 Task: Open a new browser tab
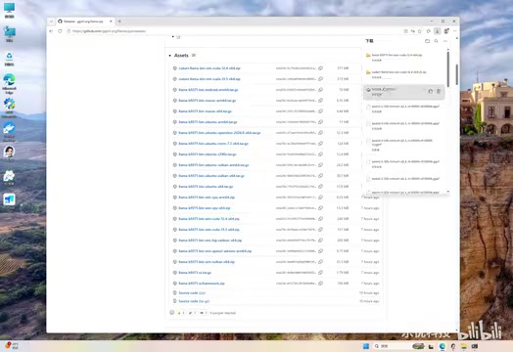tap(119, 22)
